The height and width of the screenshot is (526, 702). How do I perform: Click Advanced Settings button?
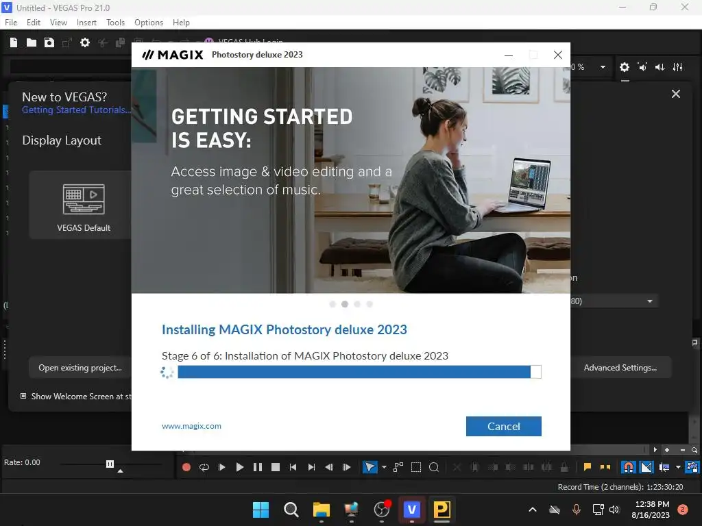(x=620, y=368)
